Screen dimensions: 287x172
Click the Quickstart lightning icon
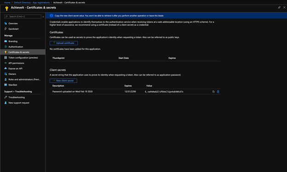pyautogui.click(x=6, y=29)
